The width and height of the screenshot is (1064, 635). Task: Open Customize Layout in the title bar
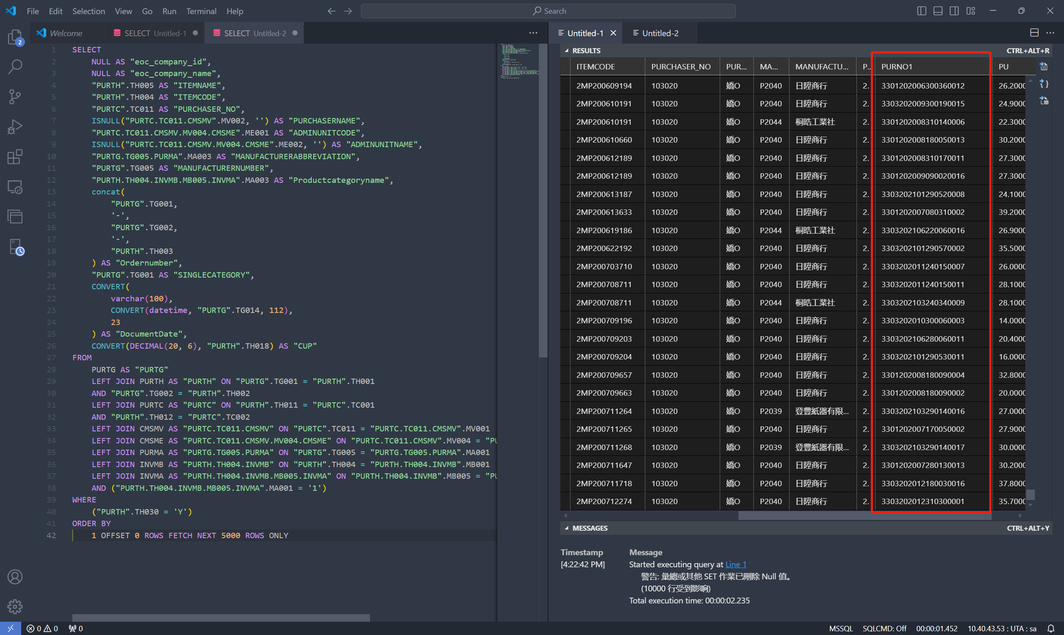(971, 11)
